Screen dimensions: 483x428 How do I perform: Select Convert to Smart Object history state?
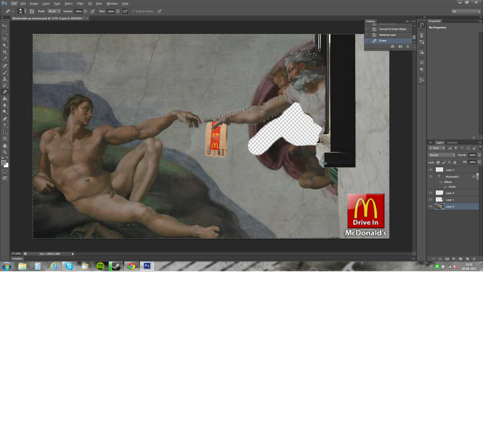(392, 29)
